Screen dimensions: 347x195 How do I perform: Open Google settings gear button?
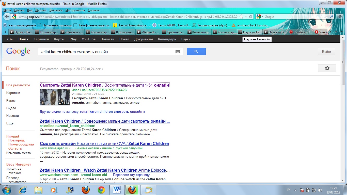point(327,68)
